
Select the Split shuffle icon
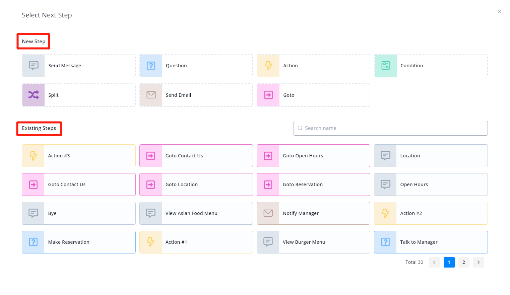pos(34,95)
